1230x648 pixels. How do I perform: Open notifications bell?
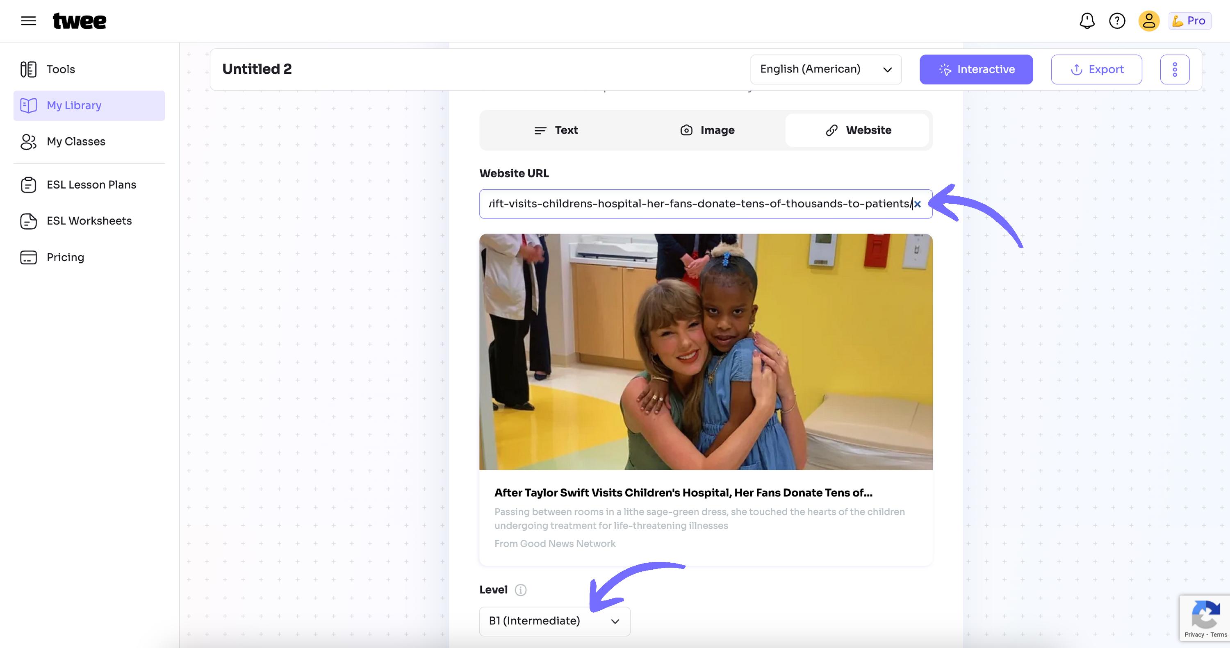click(x=1087, y=20)
